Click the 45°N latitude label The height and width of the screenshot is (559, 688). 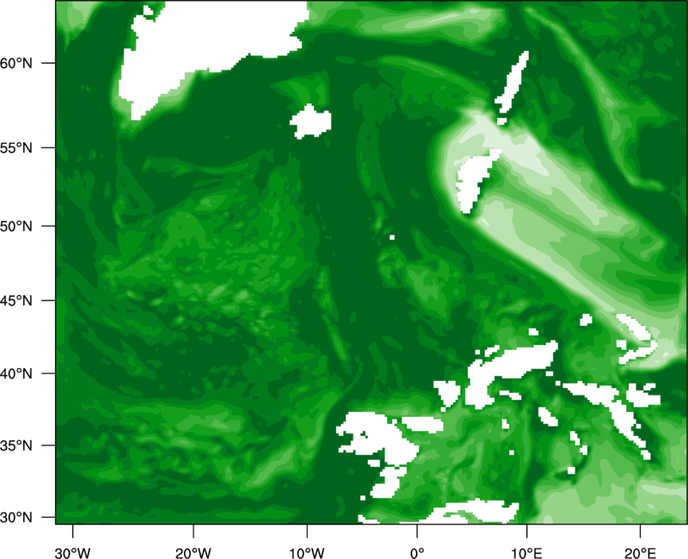tap(16, 300)
